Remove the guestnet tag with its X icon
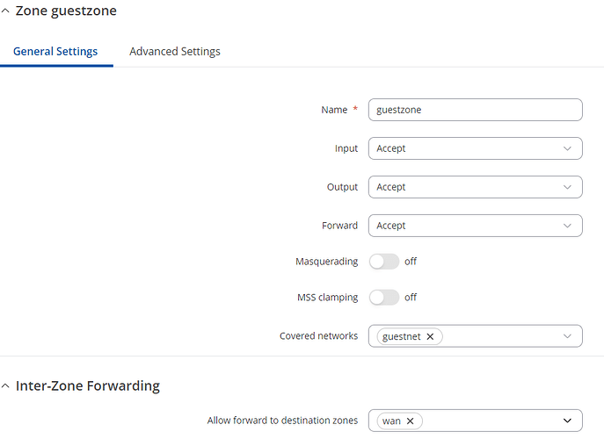This screenshot has width=604, height=439. pyautogui.click(x=430, y=336)
